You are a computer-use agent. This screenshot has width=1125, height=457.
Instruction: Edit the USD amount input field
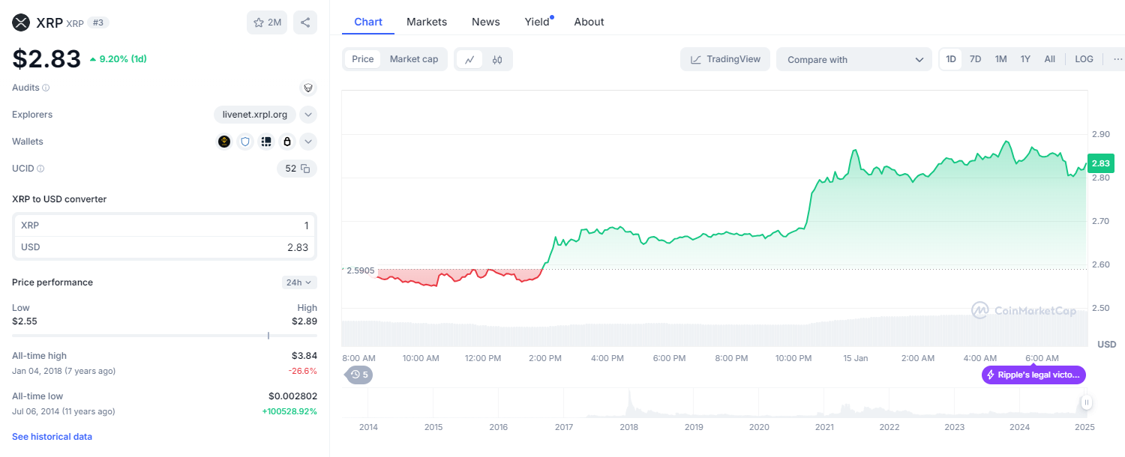tap(165, 247)
